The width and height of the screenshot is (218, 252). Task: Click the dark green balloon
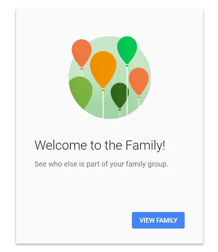[119, 95]
